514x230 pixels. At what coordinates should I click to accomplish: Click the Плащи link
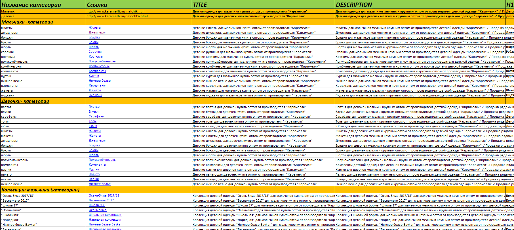(94, 179)
